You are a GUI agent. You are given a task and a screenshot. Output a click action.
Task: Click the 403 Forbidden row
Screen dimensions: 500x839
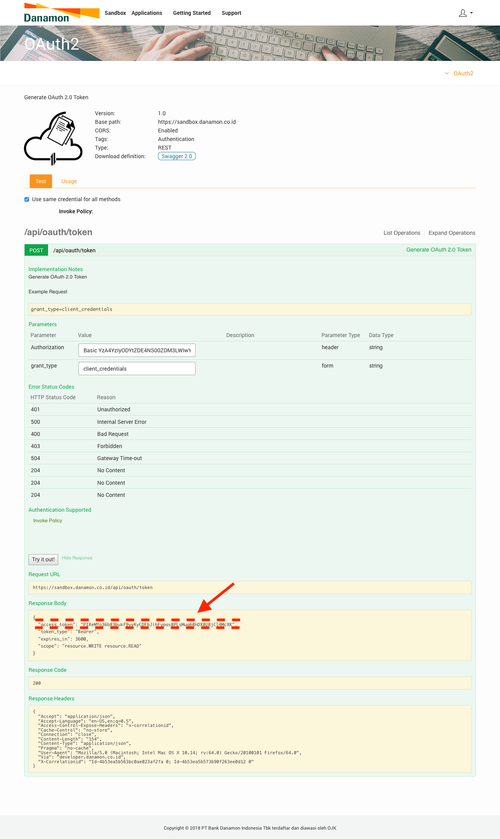(250, 446)
